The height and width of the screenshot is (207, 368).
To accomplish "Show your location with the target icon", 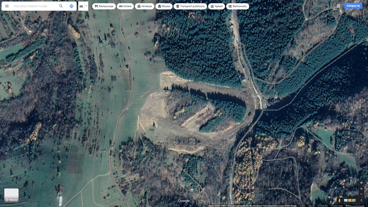I will point(361,183).
